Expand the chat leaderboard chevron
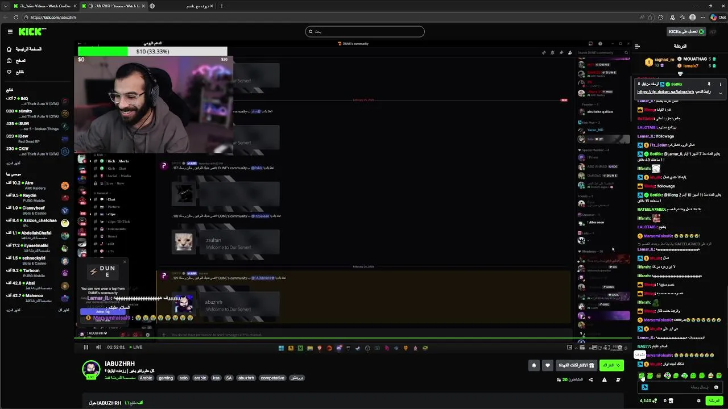The image size is (728, 409). point(680,74)
